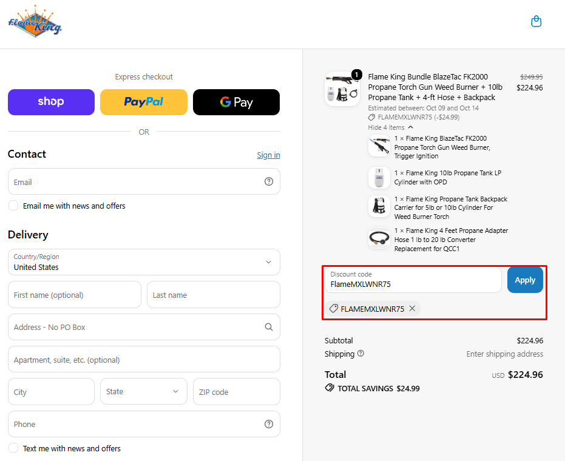Click the Flame King logo
Viewport: 565px width, 461px height.
[x=35, y=22]
